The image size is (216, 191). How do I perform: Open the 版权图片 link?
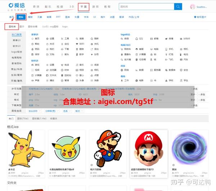(200, 17)
